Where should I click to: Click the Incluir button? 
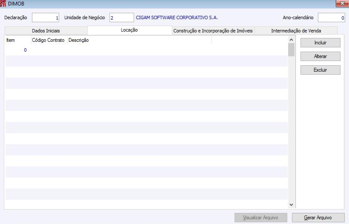tap(320, 43)
